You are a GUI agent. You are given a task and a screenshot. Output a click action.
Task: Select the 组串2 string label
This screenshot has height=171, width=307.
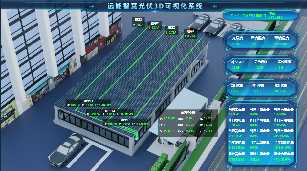(x=154, y=26)
